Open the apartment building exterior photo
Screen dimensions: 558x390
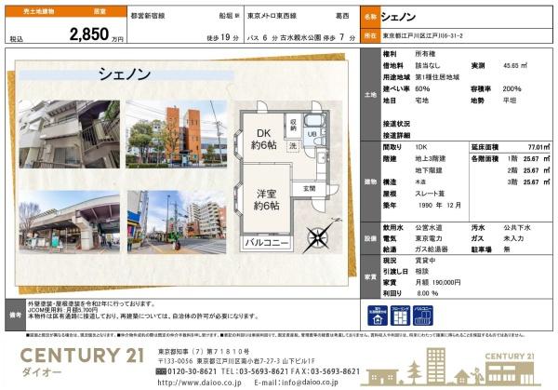(69, 133)
